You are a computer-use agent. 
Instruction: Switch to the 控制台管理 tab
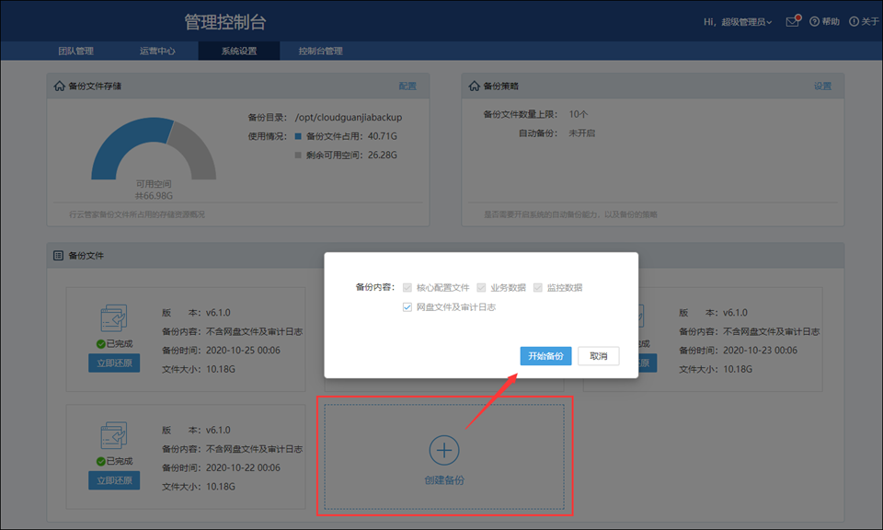point(320,51)
